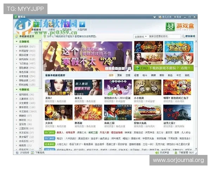The image size is (211, 169).
Task: Open the 八年抗战2 link in hot single-player
Action: [x=71, y=138]
